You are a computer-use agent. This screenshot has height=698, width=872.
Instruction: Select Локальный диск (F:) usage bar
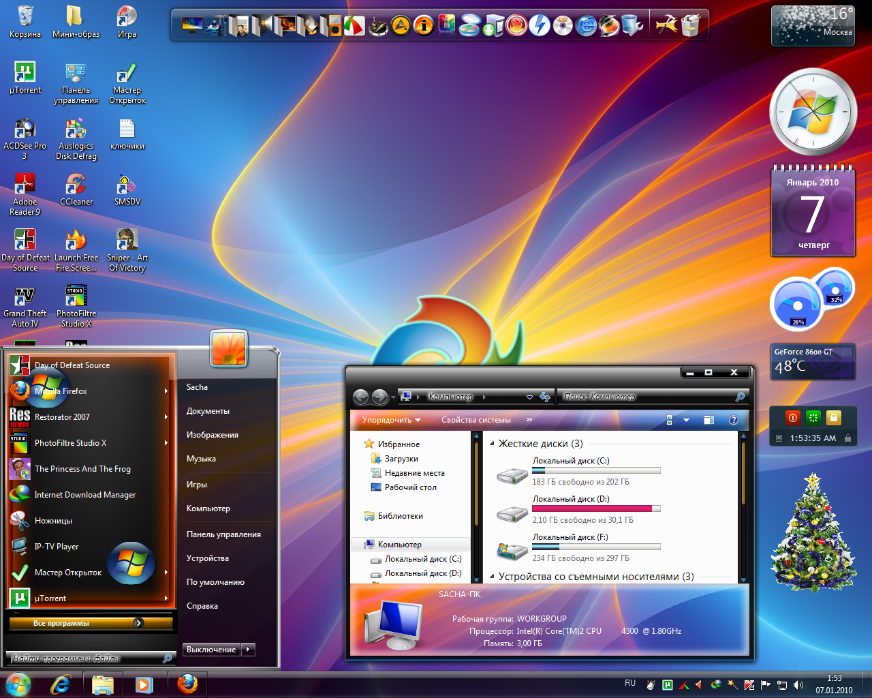click(x=596, y=547)
